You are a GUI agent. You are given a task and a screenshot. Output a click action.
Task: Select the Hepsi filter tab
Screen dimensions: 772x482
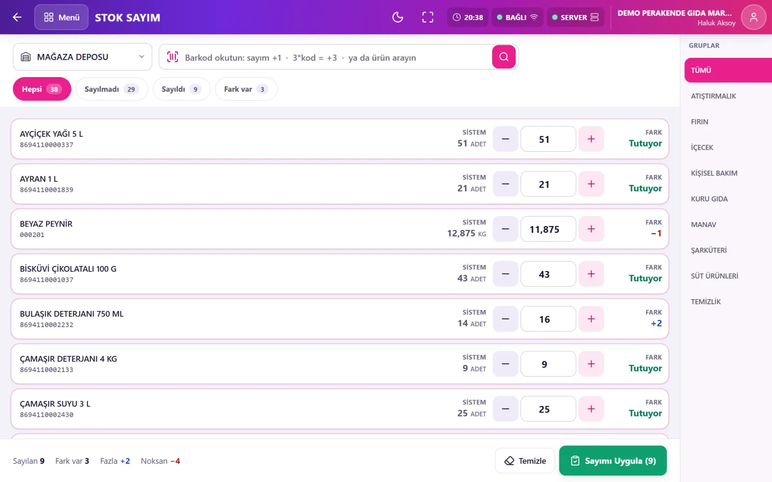[42, 89]
